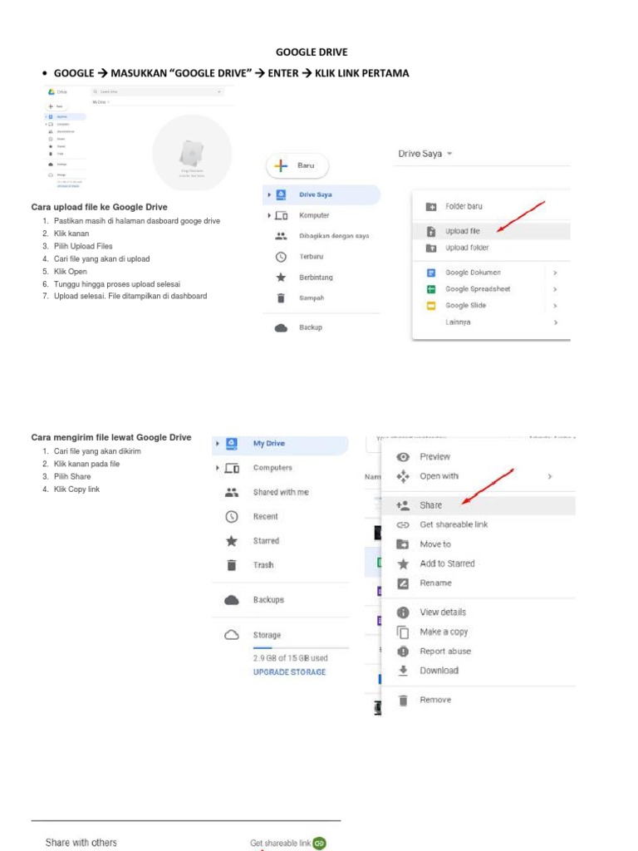Choose Upload folder in the menu
This screenshot has width=638, height=851.
click(x=492, y=248)
